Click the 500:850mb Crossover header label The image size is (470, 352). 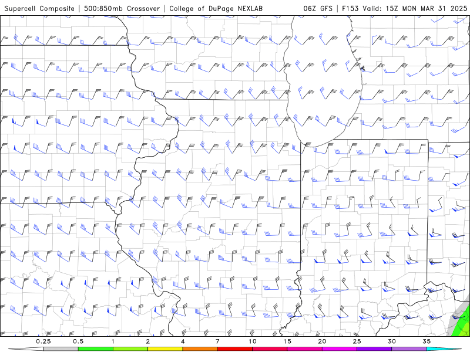click(122, 8)
